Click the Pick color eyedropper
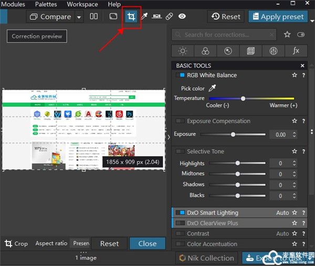The height and width of the screenshot is (266, 315). point(213,88)
